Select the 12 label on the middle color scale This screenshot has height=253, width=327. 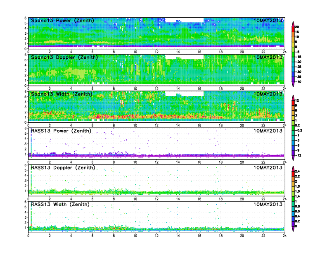(x=297, y=100)
